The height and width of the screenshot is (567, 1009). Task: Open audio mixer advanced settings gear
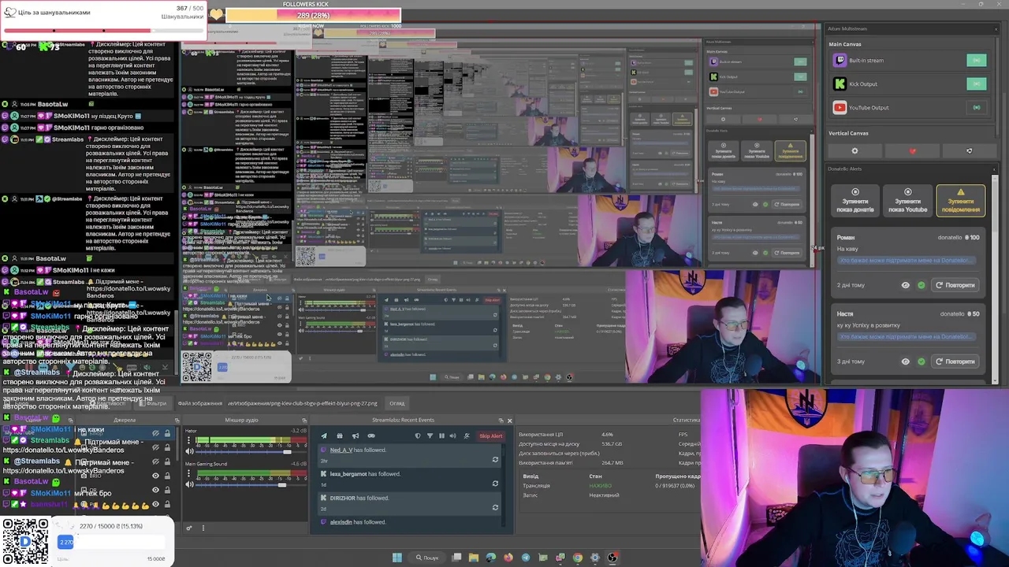pyautogui.click(x=189, y=528)
